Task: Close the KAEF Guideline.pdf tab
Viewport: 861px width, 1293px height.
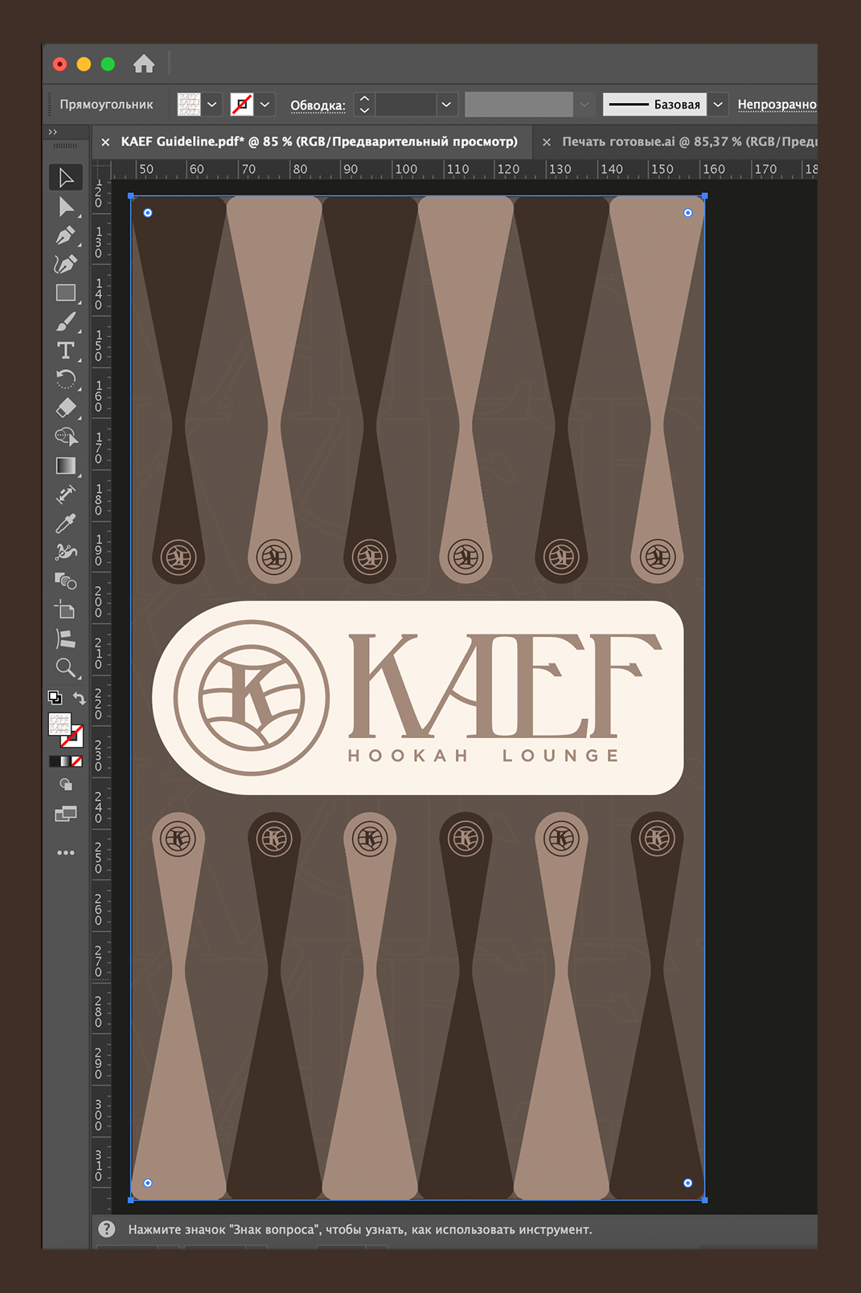Action: 105,142
